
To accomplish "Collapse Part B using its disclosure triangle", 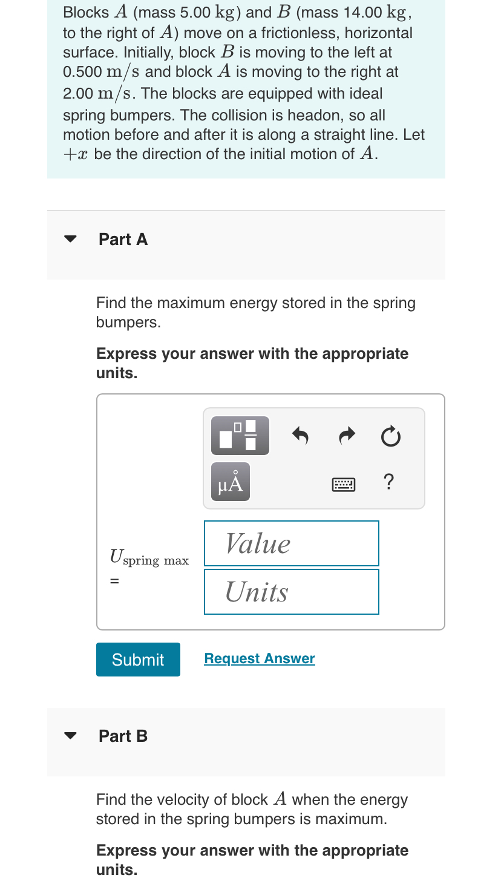I will pos(70,735).
